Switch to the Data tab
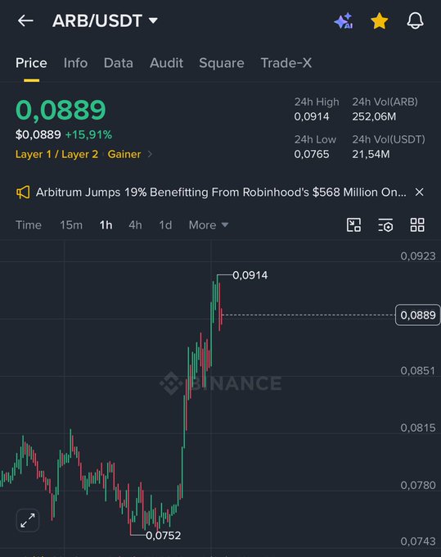This screenshot has width=441, height=557. pos(119,63)
